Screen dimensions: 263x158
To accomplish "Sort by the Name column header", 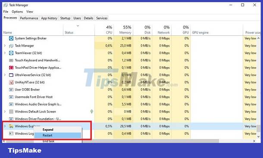I will 8,33.
